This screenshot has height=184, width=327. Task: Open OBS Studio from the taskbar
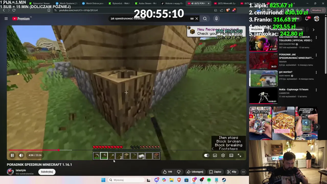pyautogui.click(x=202, y=180)
